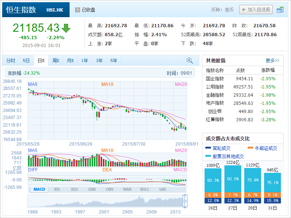Switch to the 分时 chart tab

[11, 60]
